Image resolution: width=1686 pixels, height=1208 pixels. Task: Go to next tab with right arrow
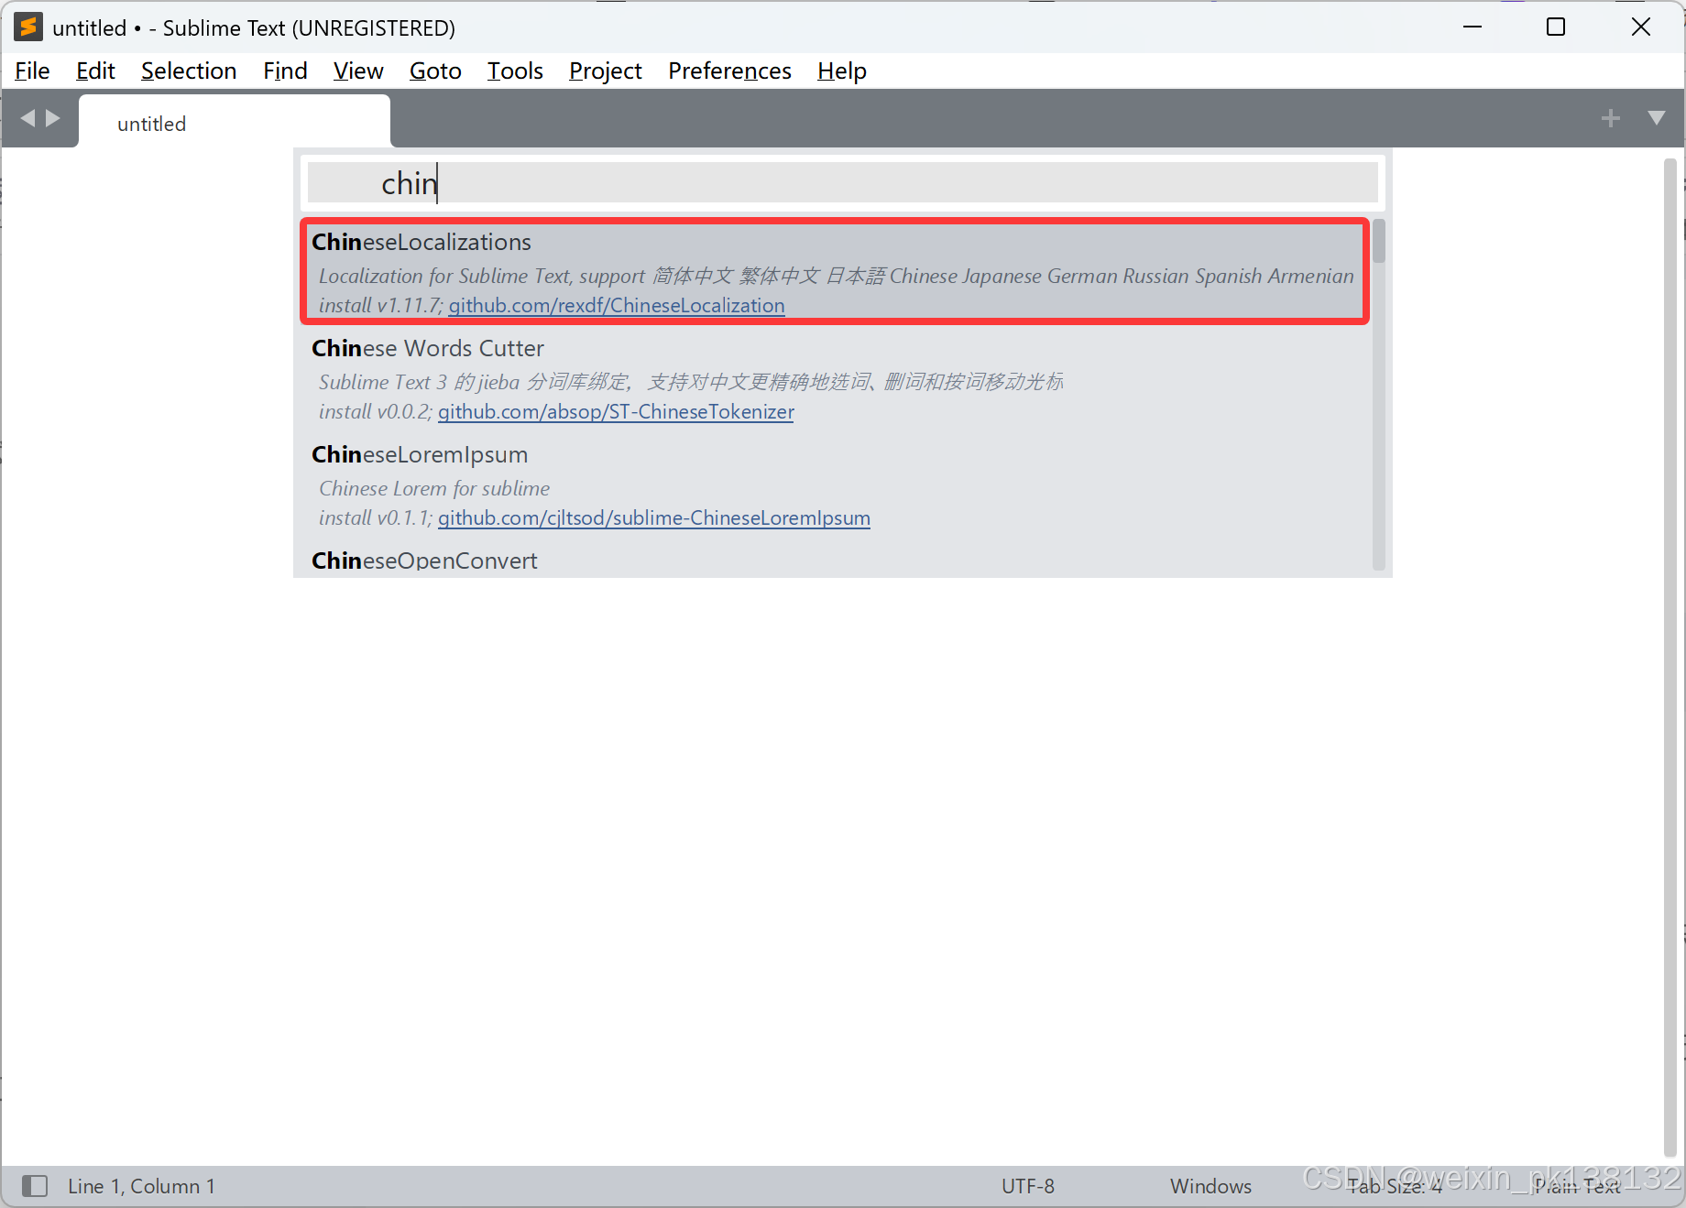[x=53, y=118]
